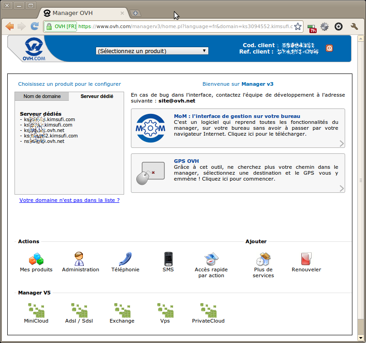The image size is (366, 343).
Task: Click the Choisissez un produit pour le configurer heading
Action: (70, 84)
